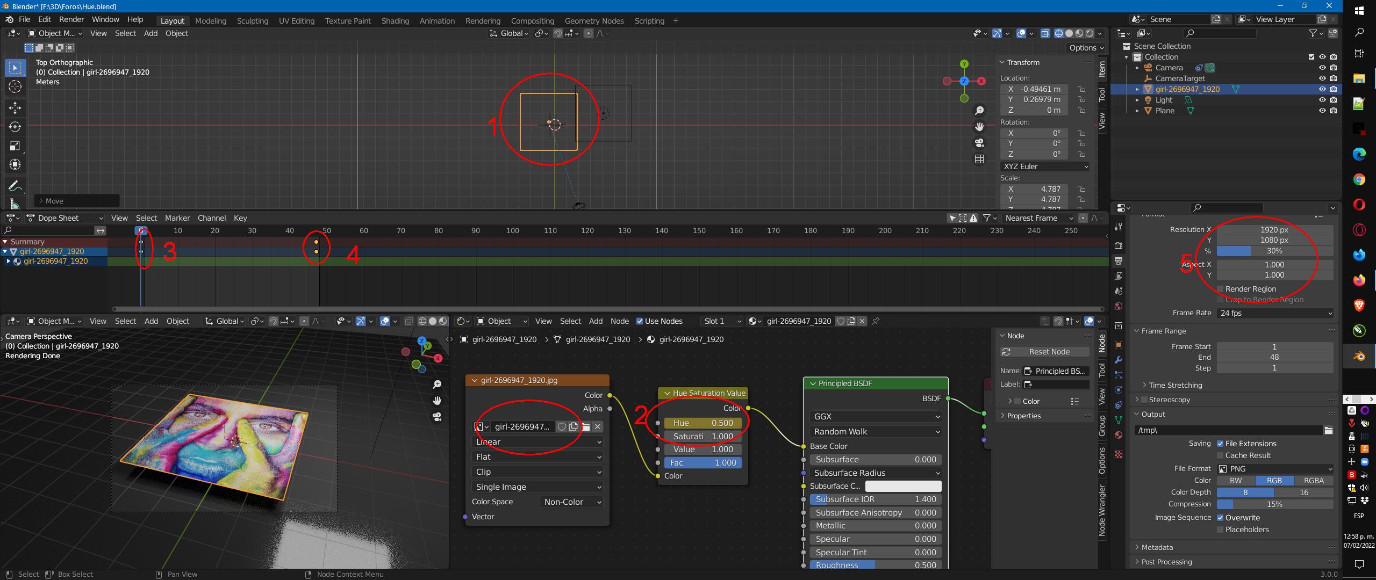Expand the Time Stretching panel
Viewport: 1376px width, 580px height.
coord(1175,385)
